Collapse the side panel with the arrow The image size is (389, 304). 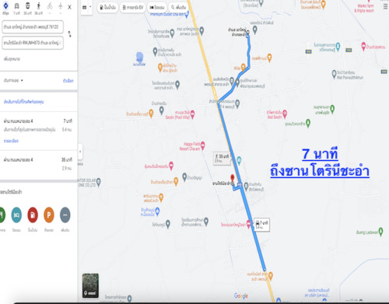tap(80, 152)
